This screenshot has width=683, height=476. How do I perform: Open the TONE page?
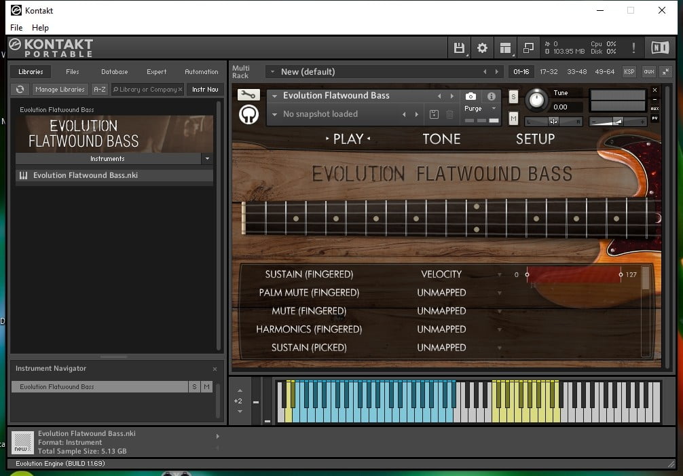pos(441,139)
